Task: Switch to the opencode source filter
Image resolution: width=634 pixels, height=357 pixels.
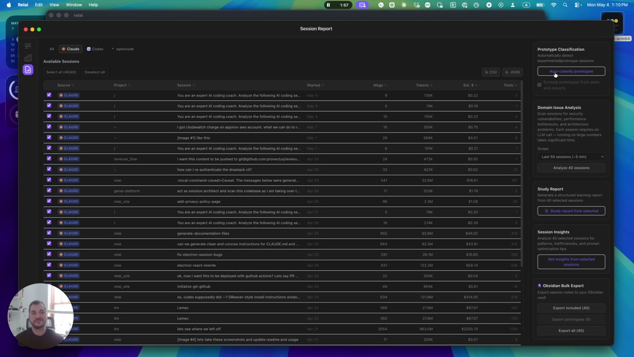Action: point(123,49)
